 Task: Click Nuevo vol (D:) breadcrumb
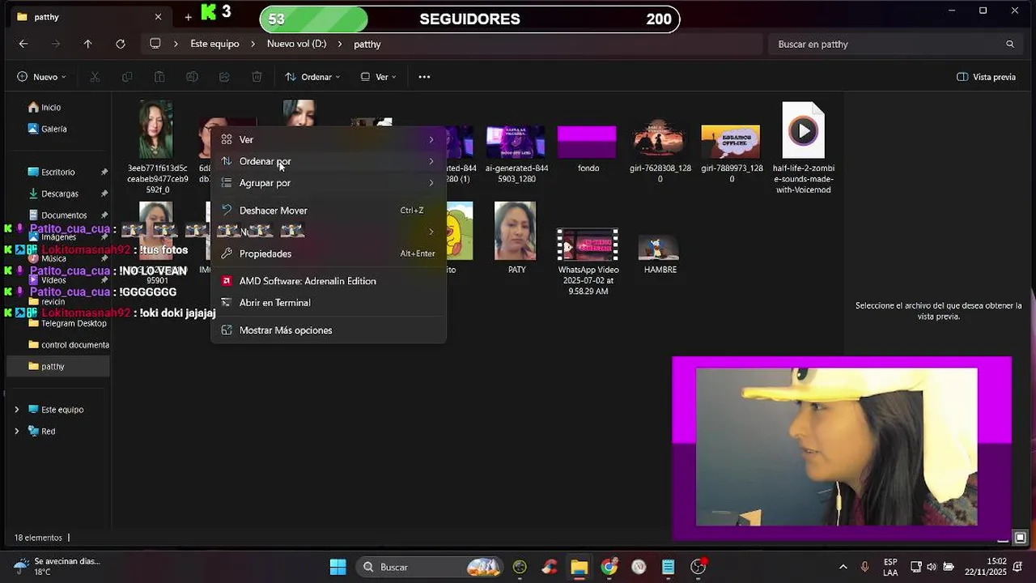(296, 44)
